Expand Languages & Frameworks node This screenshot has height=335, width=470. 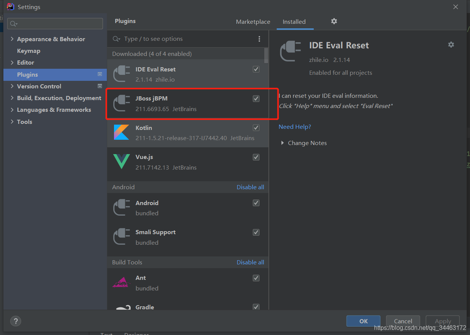point(12,110)
